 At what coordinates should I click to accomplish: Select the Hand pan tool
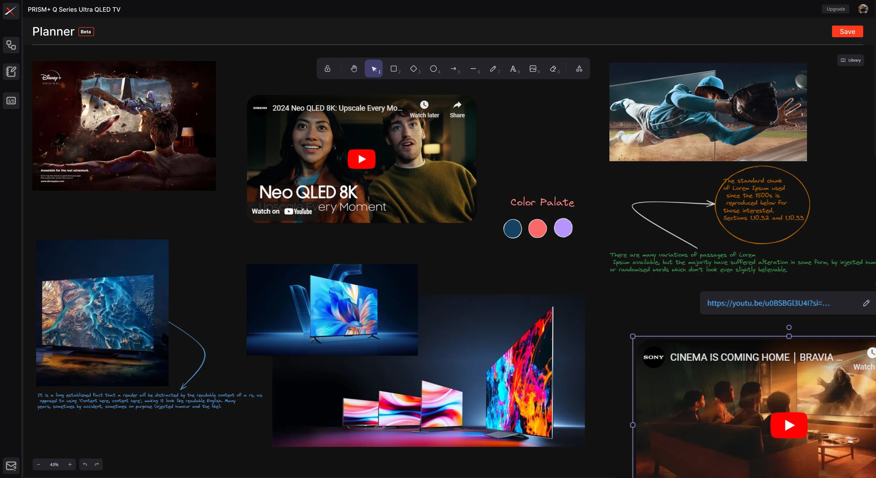[x=354, y=69]
